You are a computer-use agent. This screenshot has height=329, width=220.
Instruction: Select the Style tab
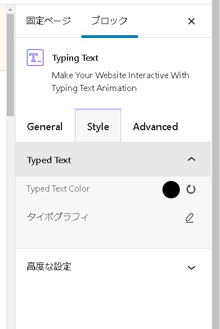click(x=98, y=126)
